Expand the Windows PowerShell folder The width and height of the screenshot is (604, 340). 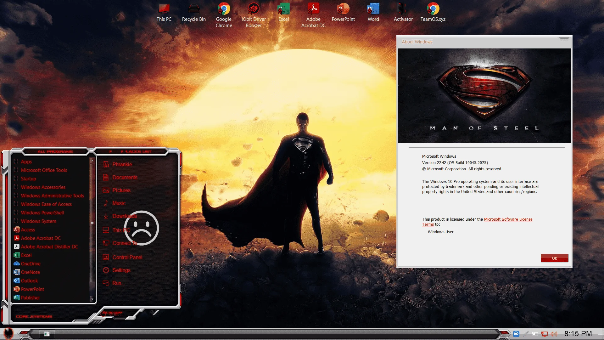[x=39, y=213]
